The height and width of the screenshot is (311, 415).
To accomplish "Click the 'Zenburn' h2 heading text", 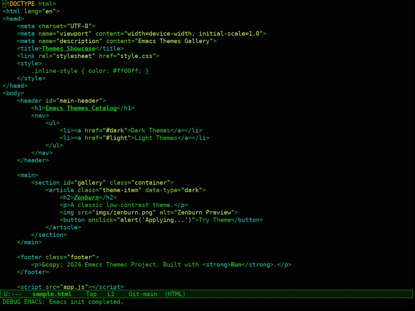I will 86,198.
